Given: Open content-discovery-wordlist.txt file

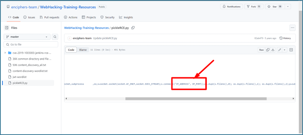Looking at the screenshot, I should point(30,71).
